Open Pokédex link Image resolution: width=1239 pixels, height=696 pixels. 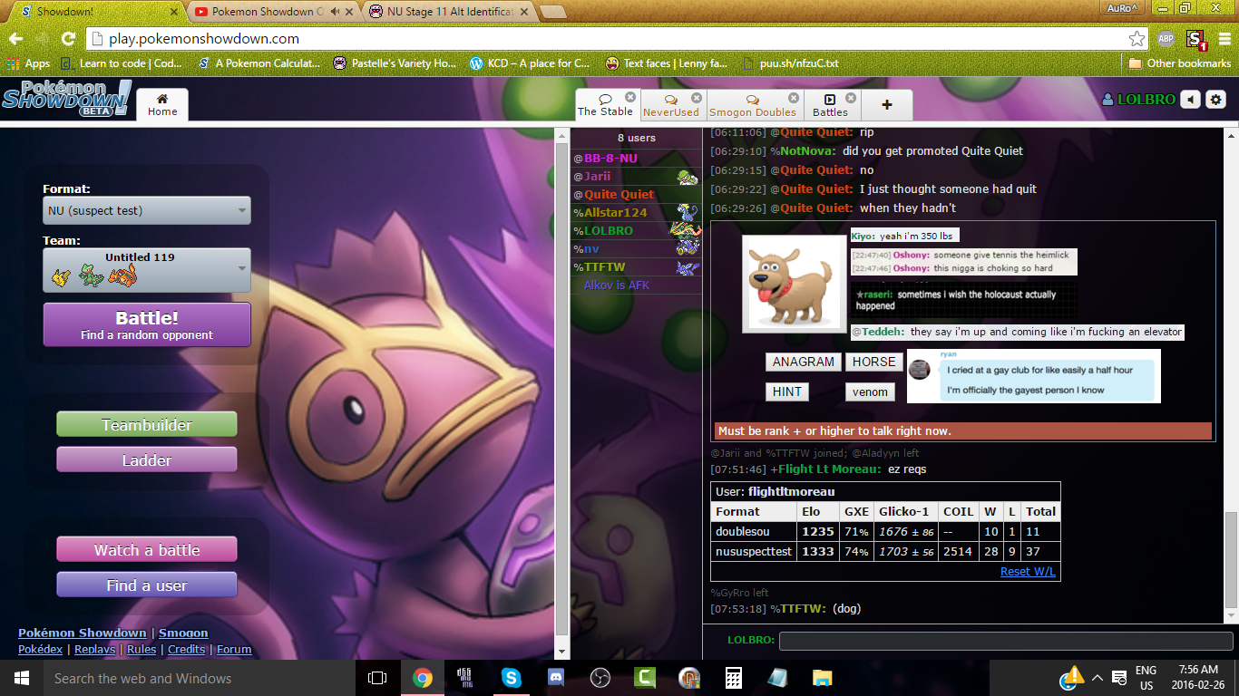40,649
